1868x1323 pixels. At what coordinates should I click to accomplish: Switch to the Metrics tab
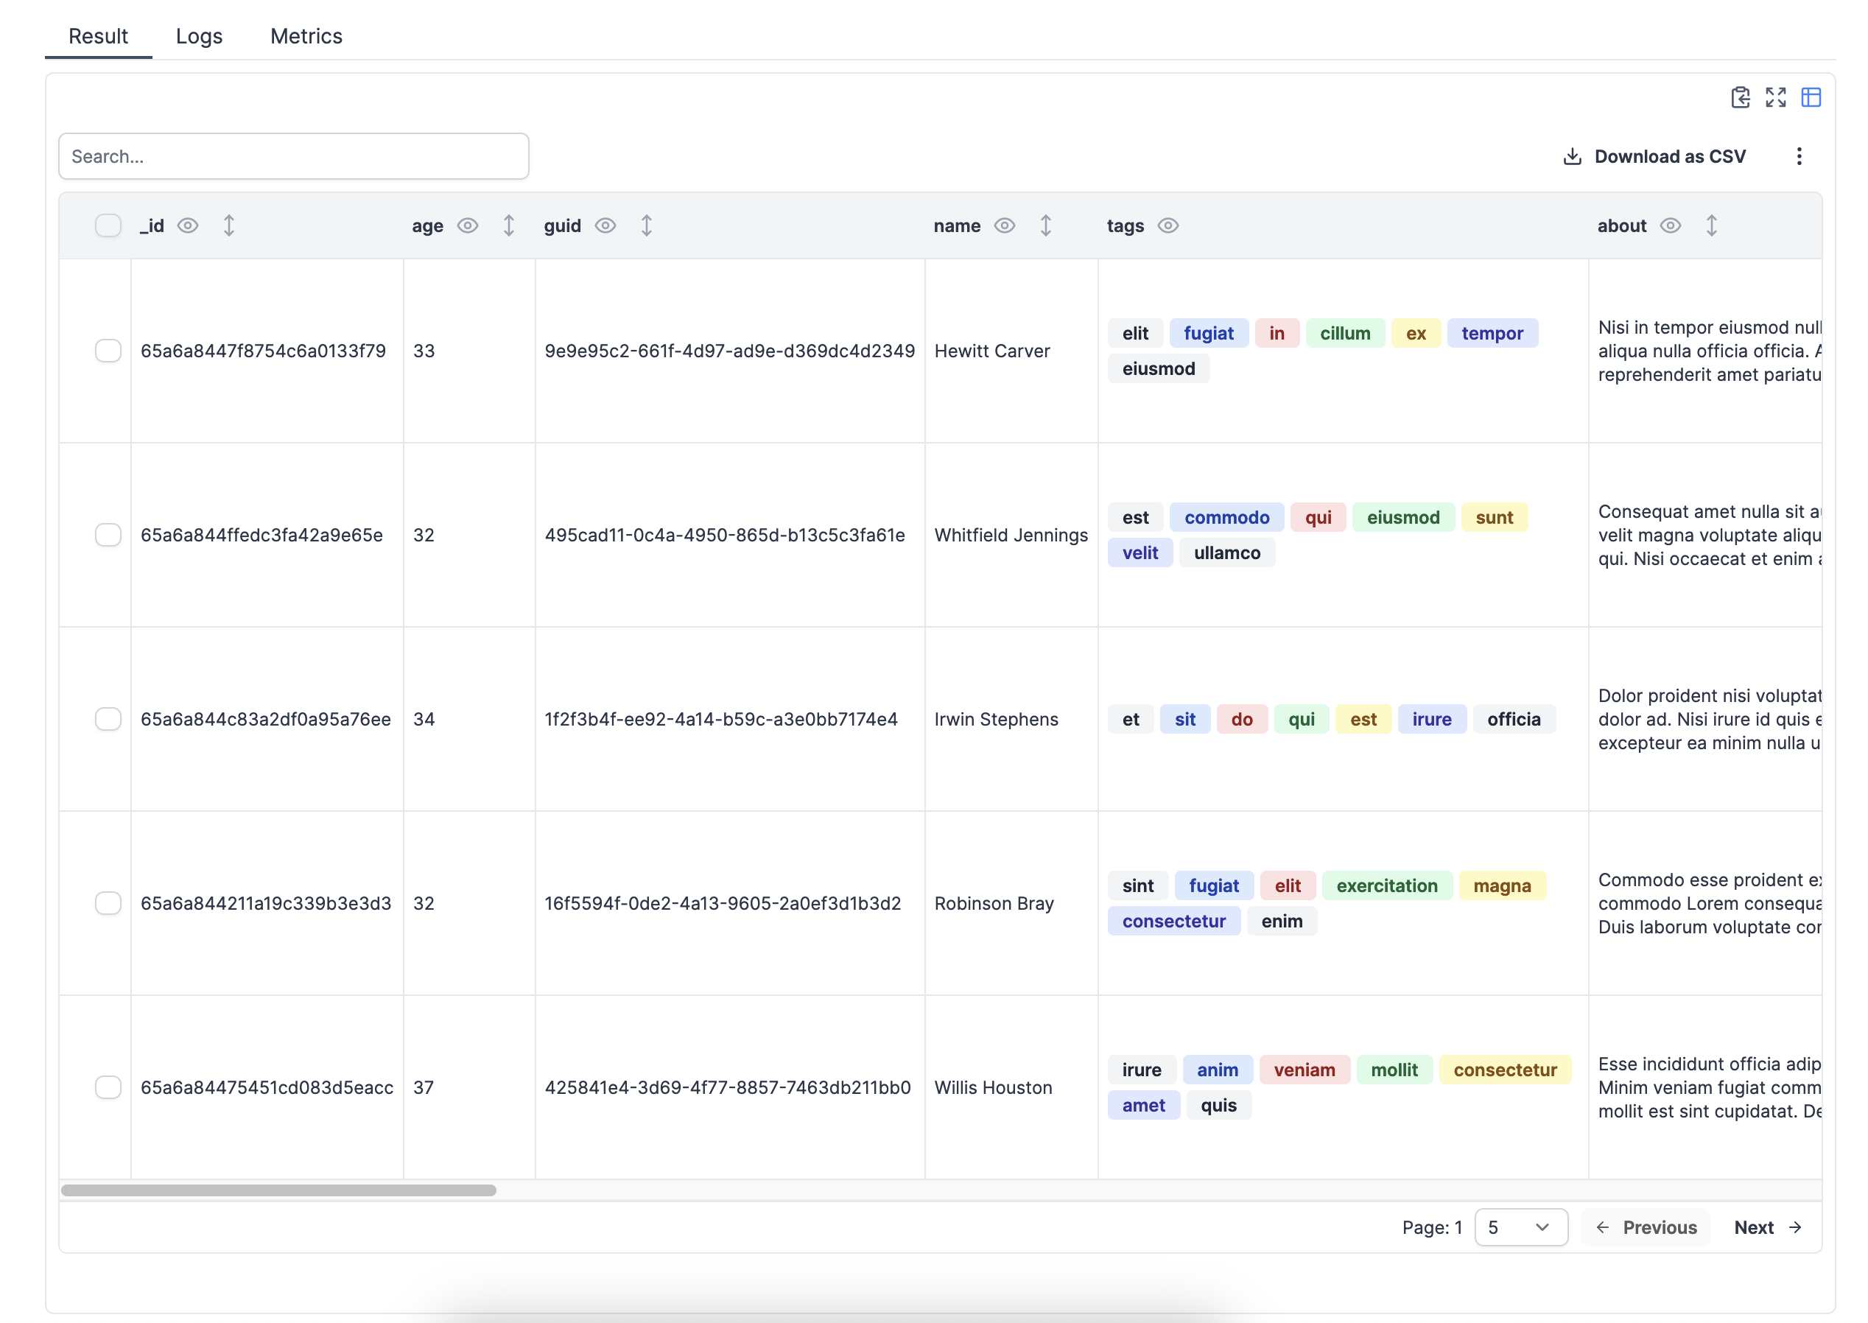point(306,36)
